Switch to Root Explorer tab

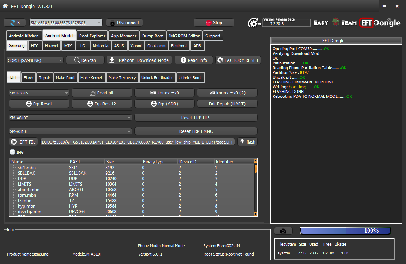pos(92,36)
